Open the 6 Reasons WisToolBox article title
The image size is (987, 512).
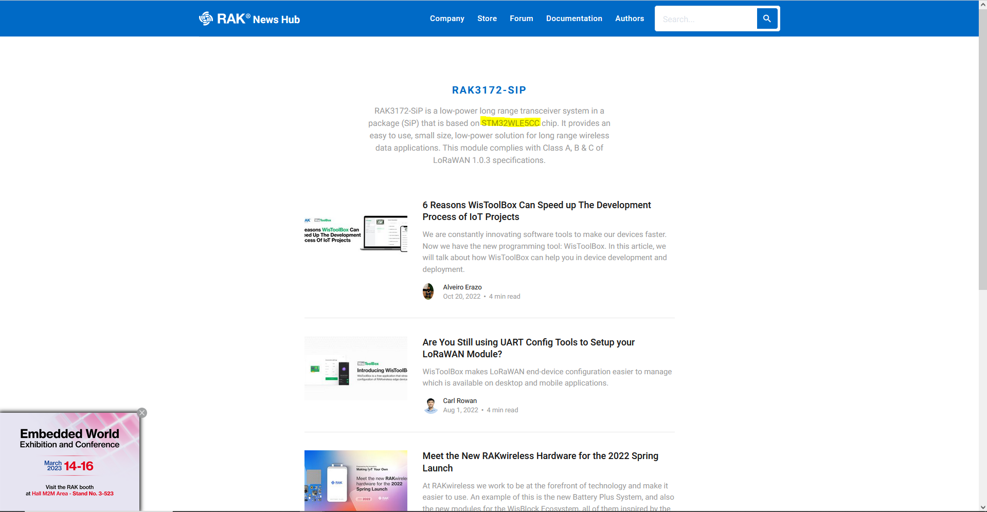[536, 211]
